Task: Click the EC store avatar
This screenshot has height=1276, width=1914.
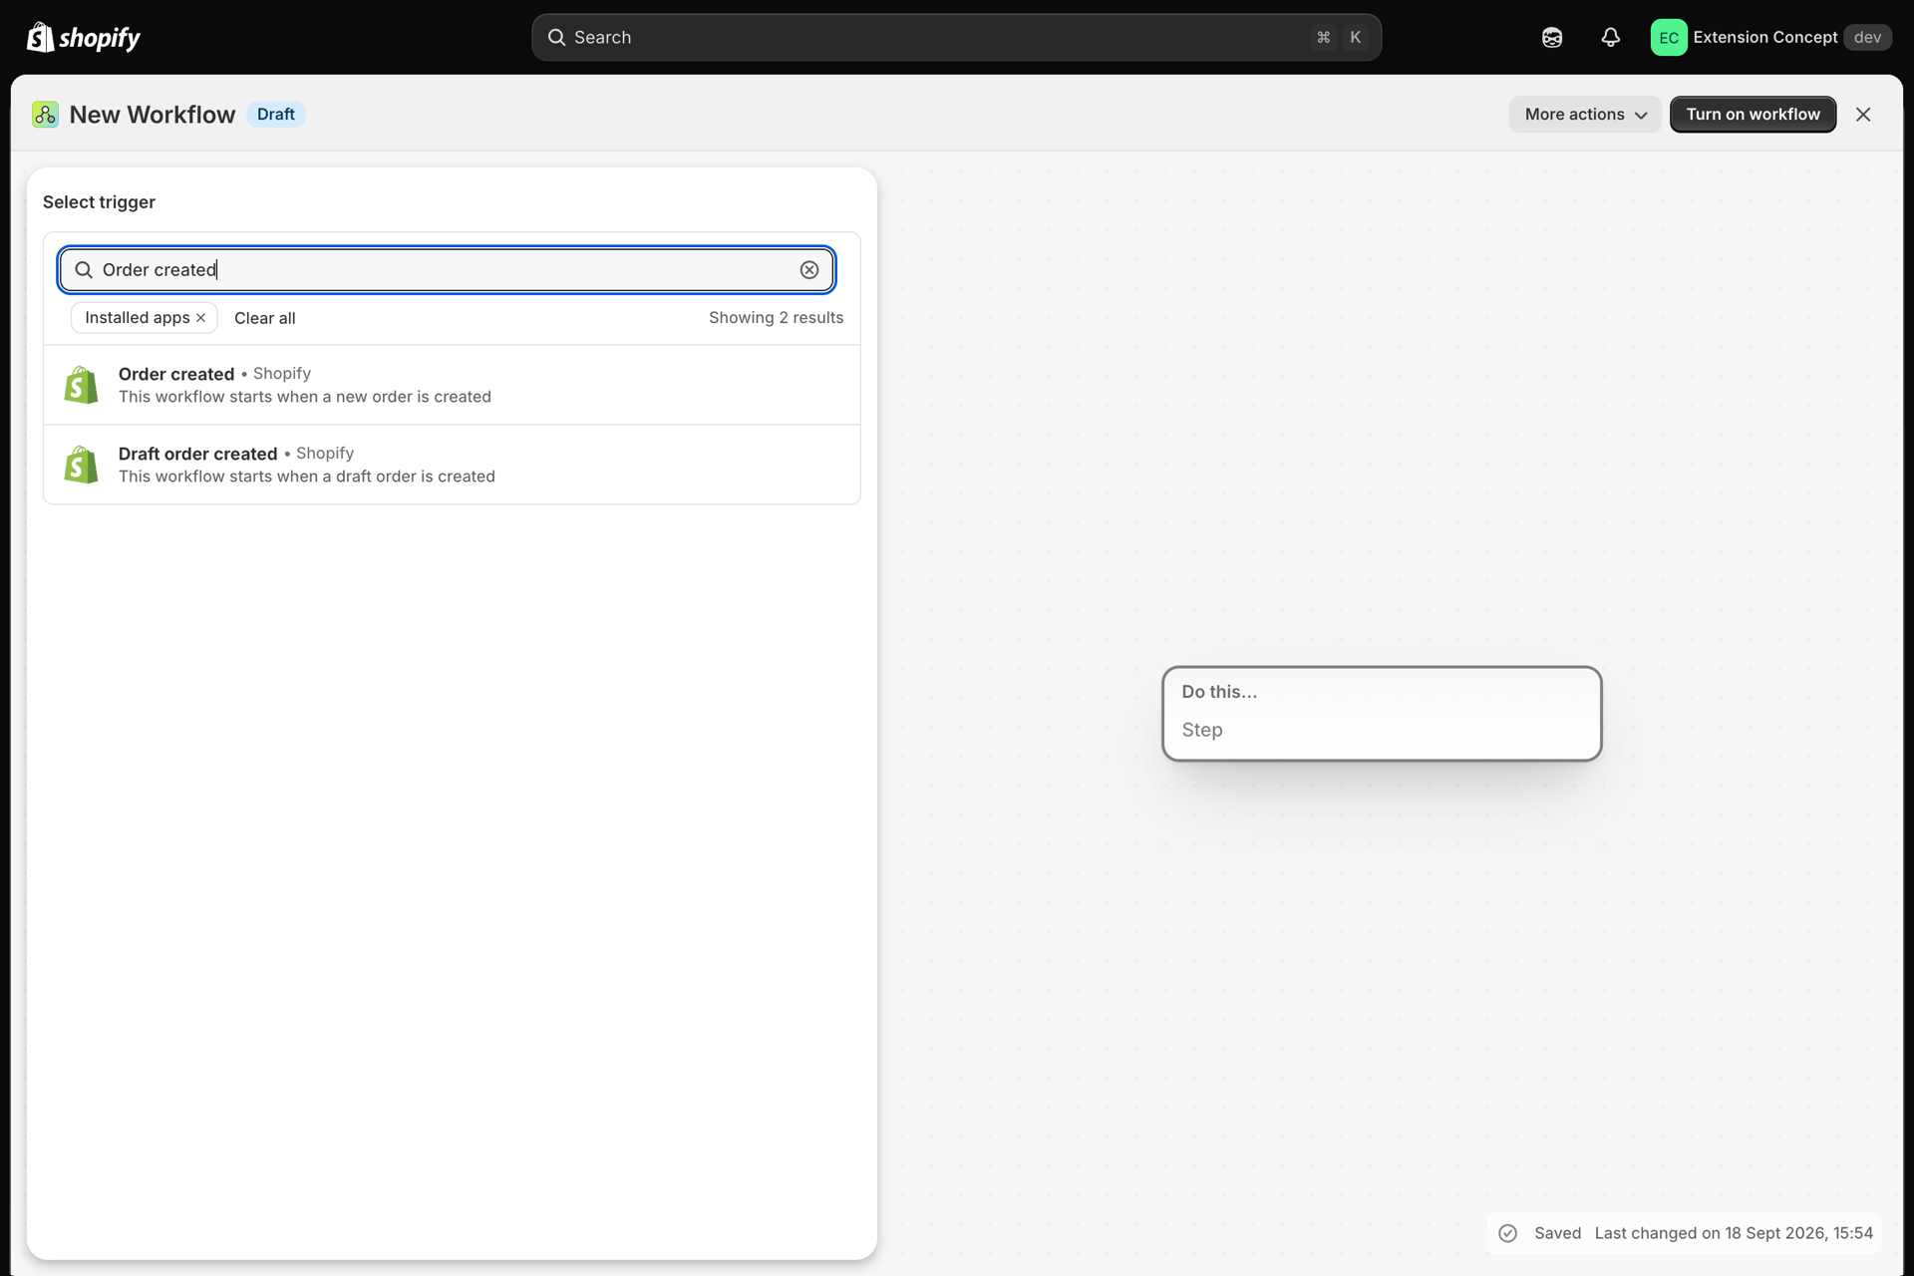Action: 1669,37
